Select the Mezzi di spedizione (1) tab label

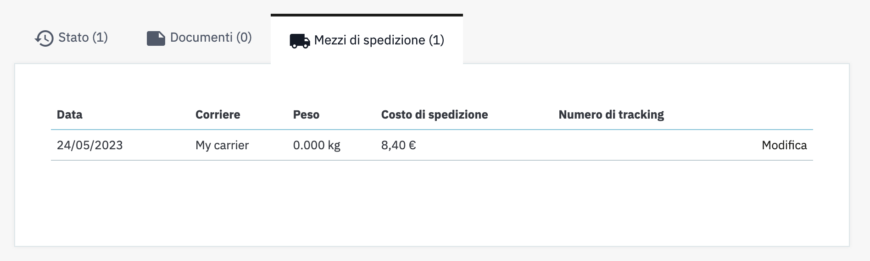click(x=379, y=40)
